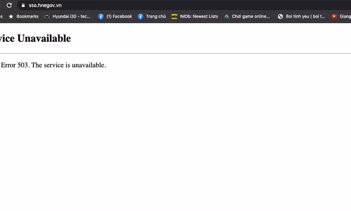Click the Facebook icon beside Trang chủ

pyautogui.click(x=140, y=16)
